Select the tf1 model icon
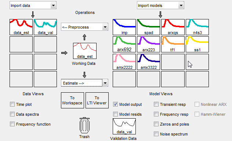The height and width of the screenshot is (141, 232). pos(173,44)
